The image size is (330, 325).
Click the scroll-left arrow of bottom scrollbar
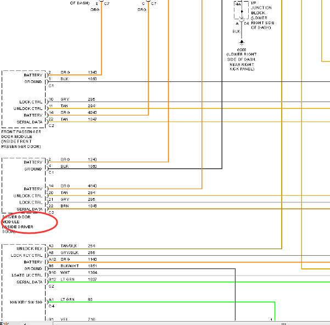pos(25,323)
